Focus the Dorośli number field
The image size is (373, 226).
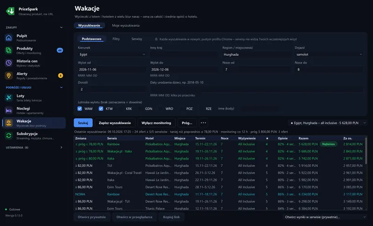point(112,89)
